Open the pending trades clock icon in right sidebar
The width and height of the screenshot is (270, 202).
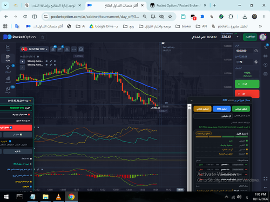266,65
